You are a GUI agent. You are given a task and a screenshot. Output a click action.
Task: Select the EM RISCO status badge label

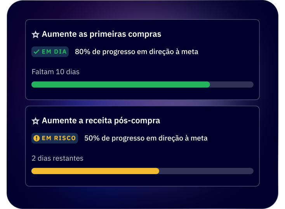pyautogui.click(x=59, y=138)
